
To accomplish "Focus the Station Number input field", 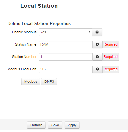I will click(66, 57).
